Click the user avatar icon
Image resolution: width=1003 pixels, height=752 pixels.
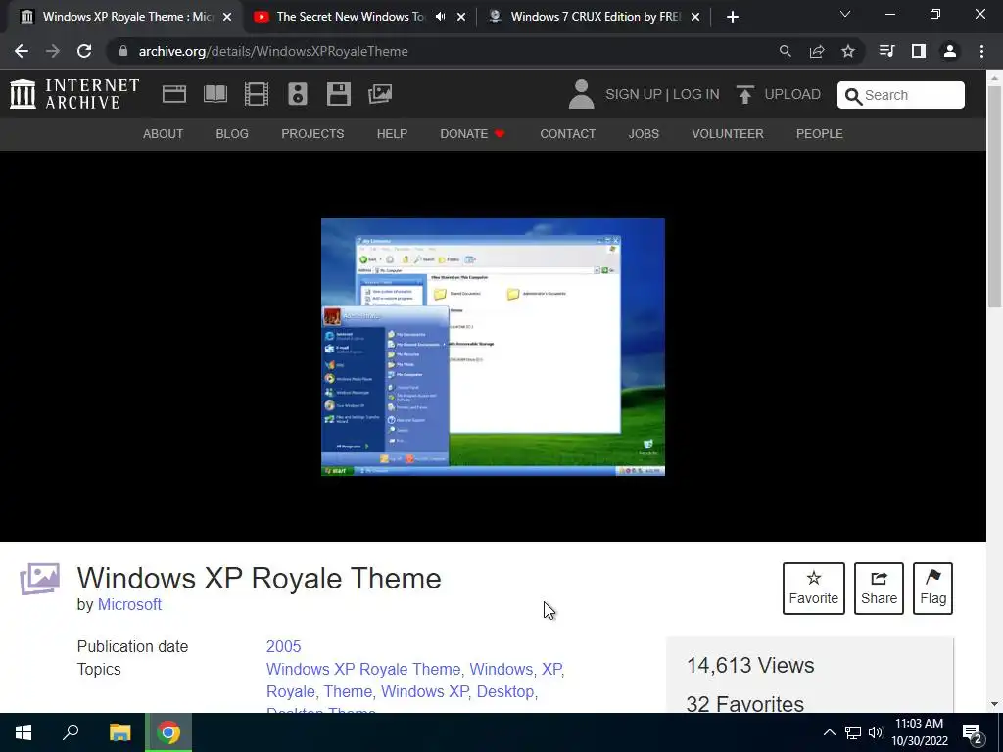pyautogui.click(x=582, y=94)
